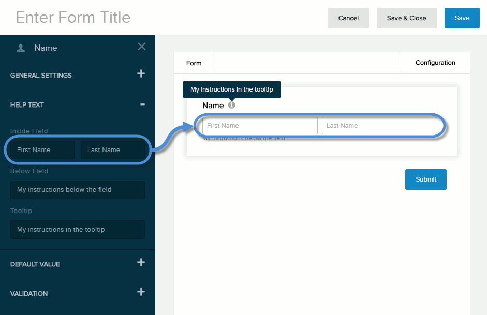Click the Cancel button
The height and width of the screenshot is (315, 487).
click(348, 18)
